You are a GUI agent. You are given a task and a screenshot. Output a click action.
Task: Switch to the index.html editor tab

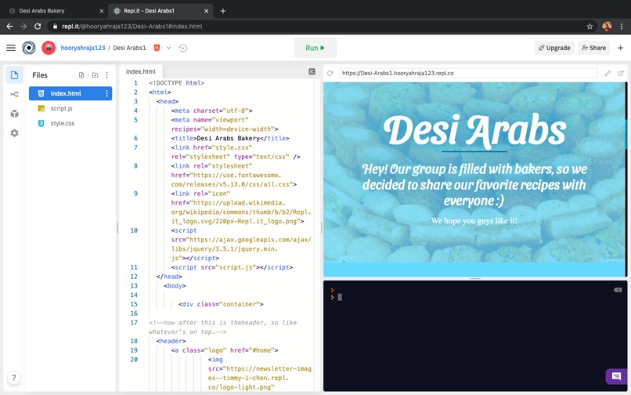point(141,71)
